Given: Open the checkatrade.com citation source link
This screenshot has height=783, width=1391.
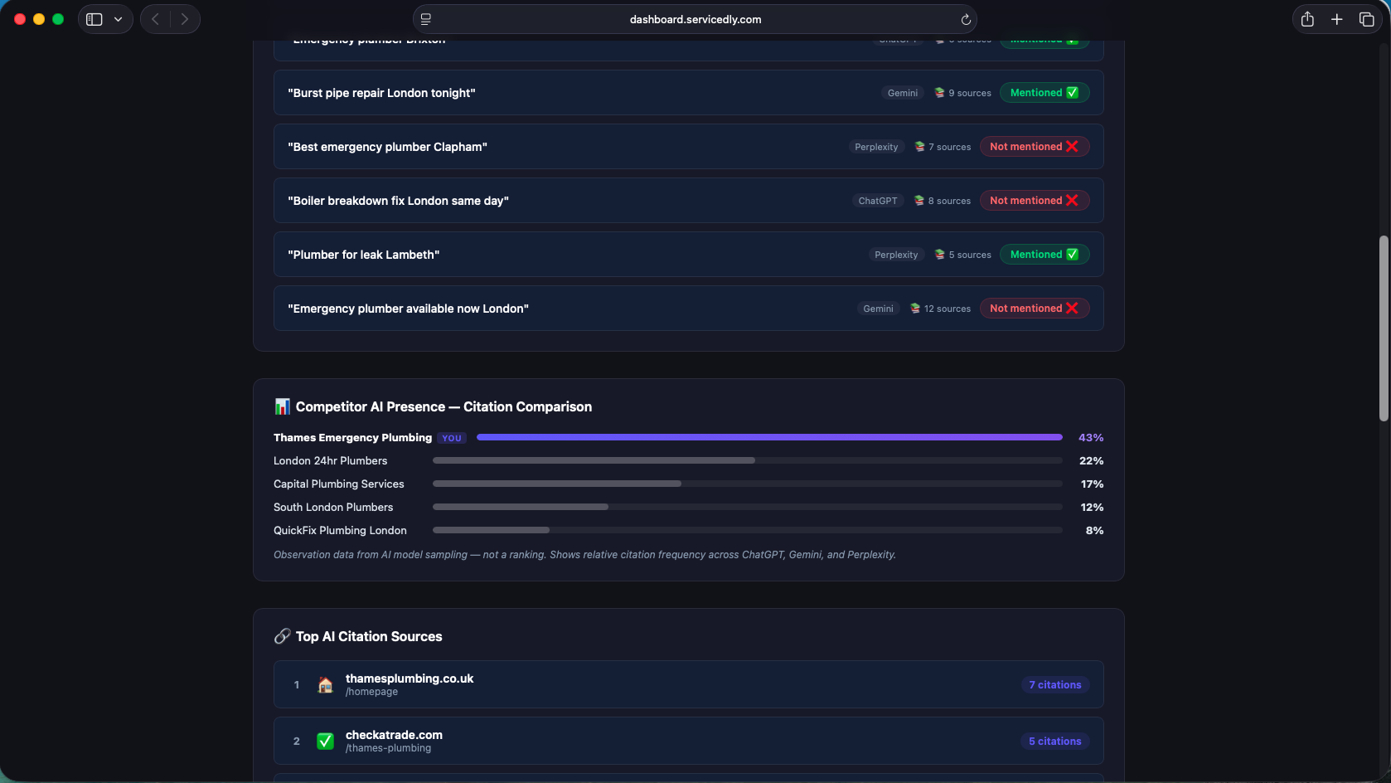Looking at the screenshot, I should click(x=394, y=734).
